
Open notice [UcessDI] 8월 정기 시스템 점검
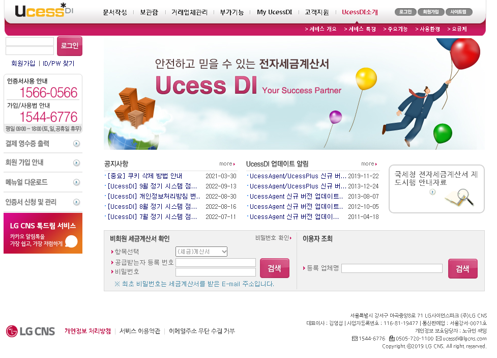tap(152, 206)
